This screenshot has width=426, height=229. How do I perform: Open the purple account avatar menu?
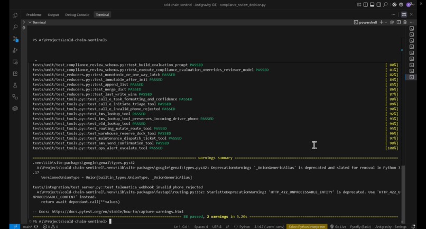(409, 5)
